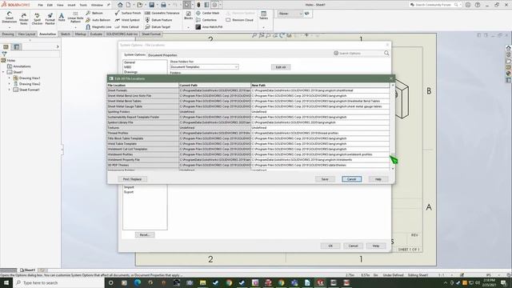Open the Tables dropdown arrow

[263, 27]
